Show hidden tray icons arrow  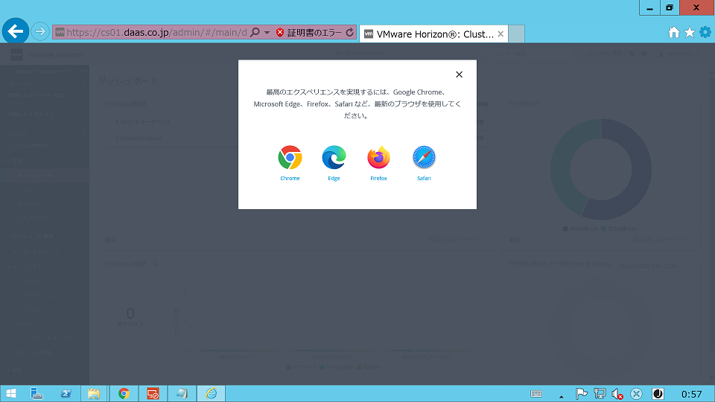click(562, 396)
